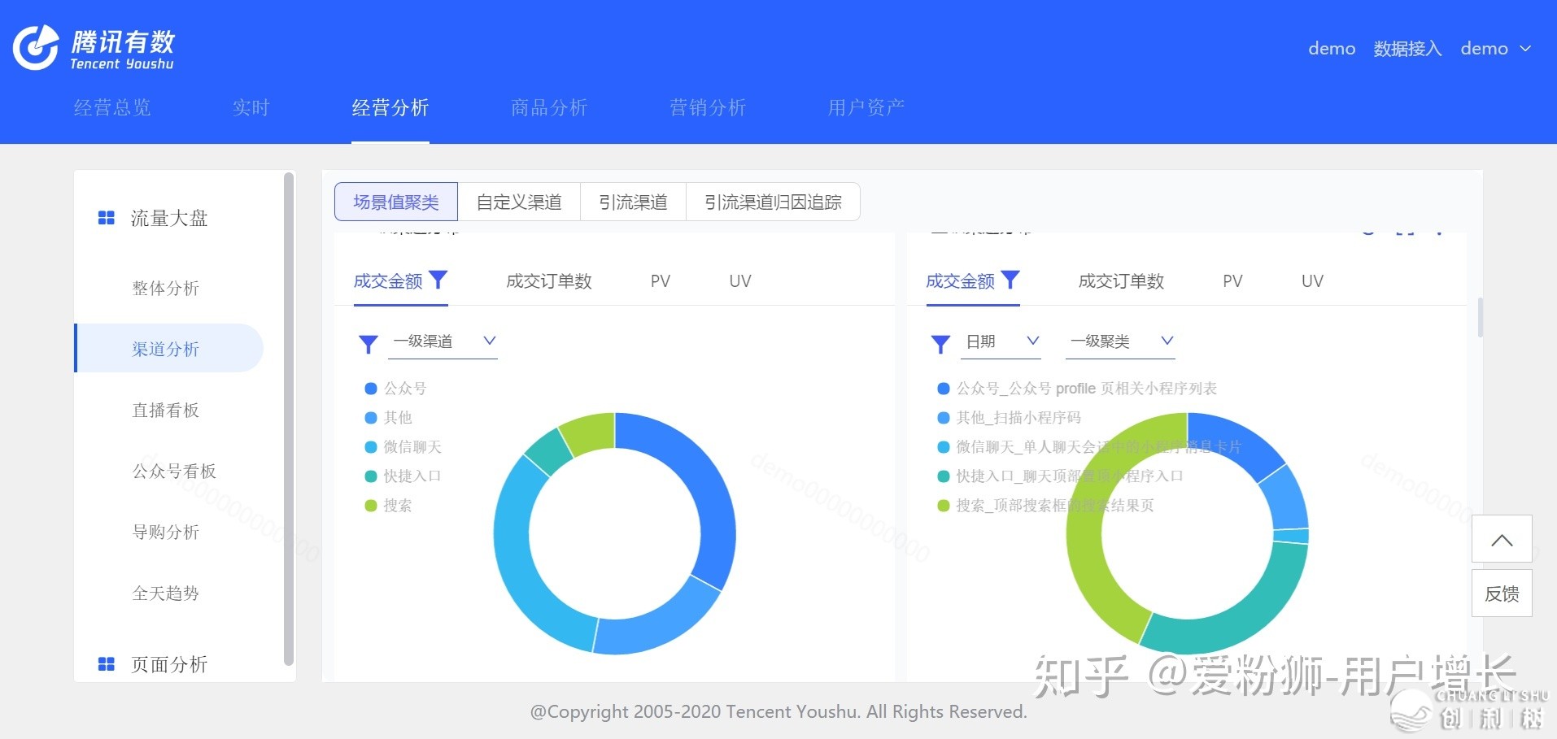Screen dimensions: 1557x739
Task: Click the 反馈 feedback button
Action: pos(1502,593)
